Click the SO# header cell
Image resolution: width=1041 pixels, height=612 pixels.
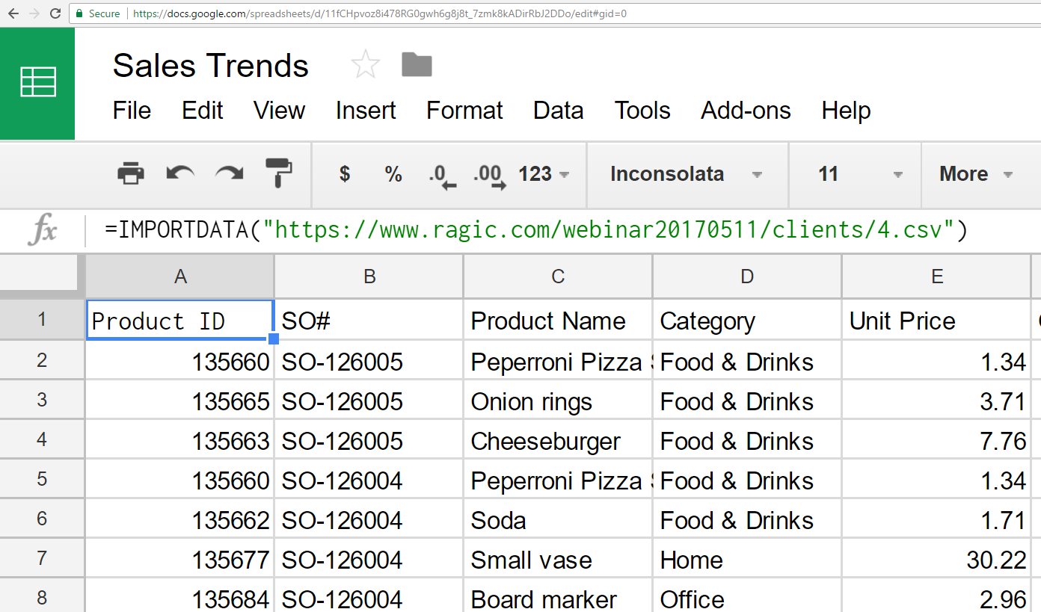(369, 320)
